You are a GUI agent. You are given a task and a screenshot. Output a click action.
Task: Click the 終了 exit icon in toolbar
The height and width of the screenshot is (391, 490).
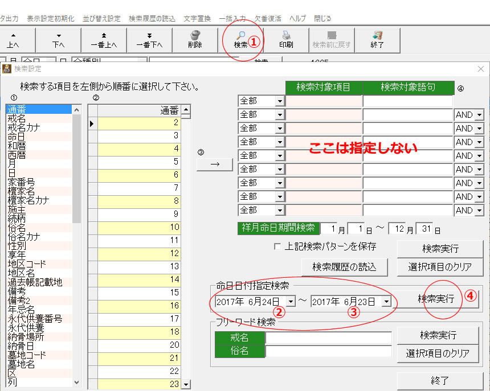click(x=377, y=35)
